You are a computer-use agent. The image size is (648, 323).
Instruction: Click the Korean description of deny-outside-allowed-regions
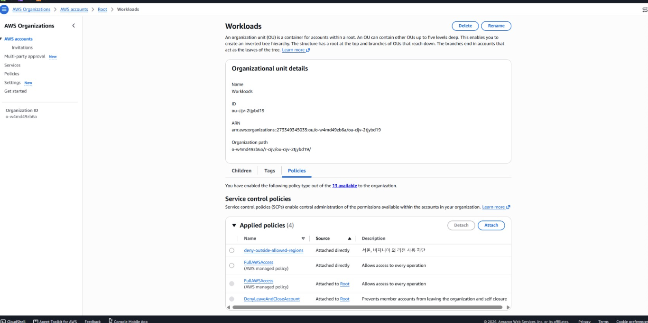click(394, 250)
